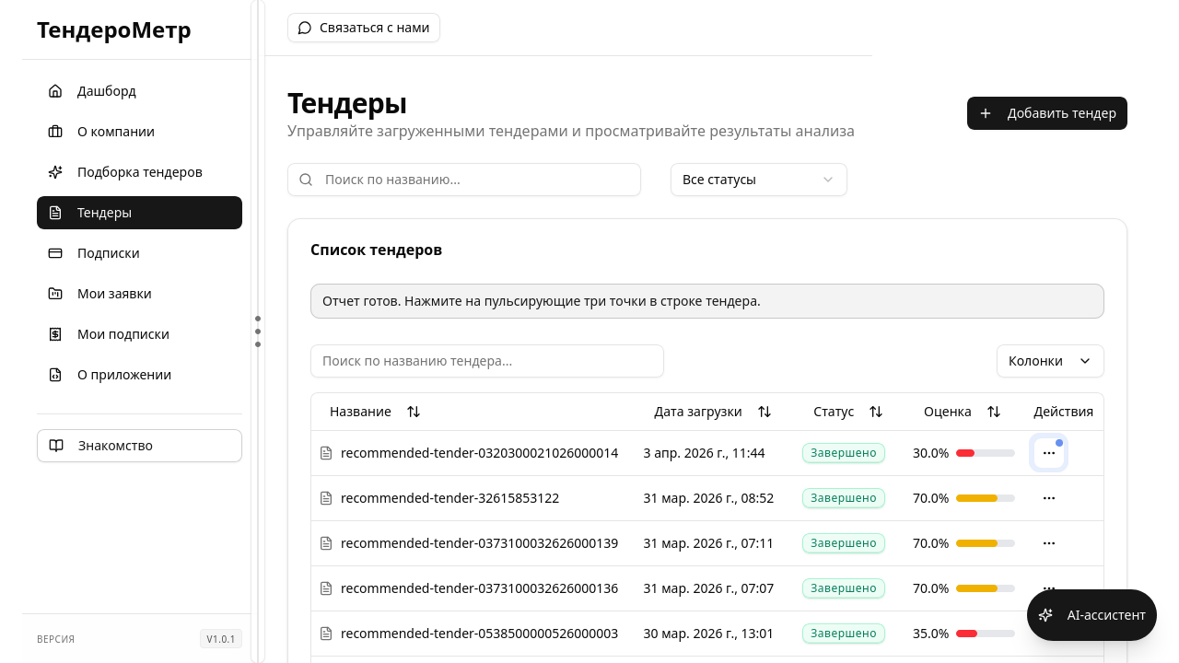
Task: Click file icon of recommended-tender-32615853122
Action: click(x=325, y=498)
